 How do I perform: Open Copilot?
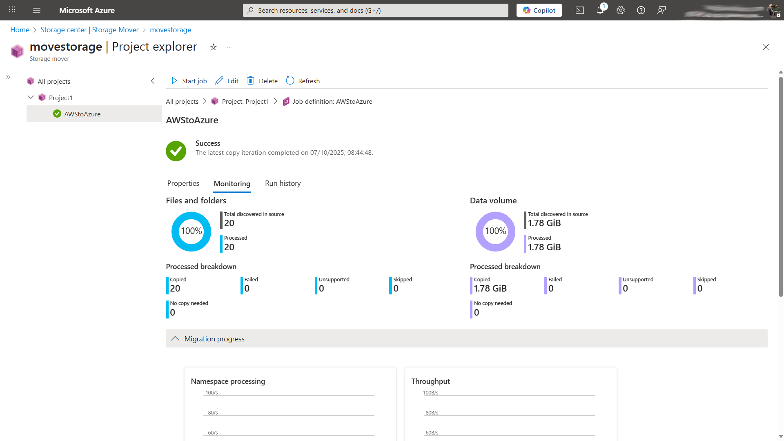[539, 10]
